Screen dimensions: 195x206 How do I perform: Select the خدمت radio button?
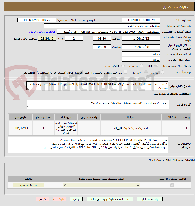pos(141,66)
